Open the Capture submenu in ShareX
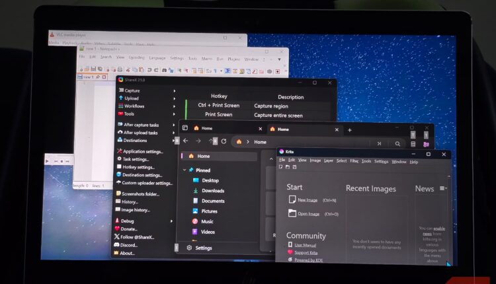Viewport: 496px width, 284px height. pyautogui.click(x=147, y=90)
